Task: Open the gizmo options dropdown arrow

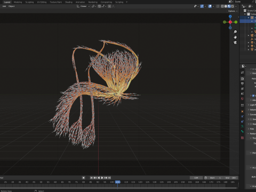Action: pyautogui.click(x=205, y=6)
